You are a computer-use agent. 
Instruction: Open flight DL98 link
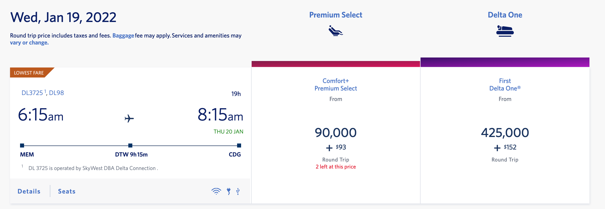56,93
